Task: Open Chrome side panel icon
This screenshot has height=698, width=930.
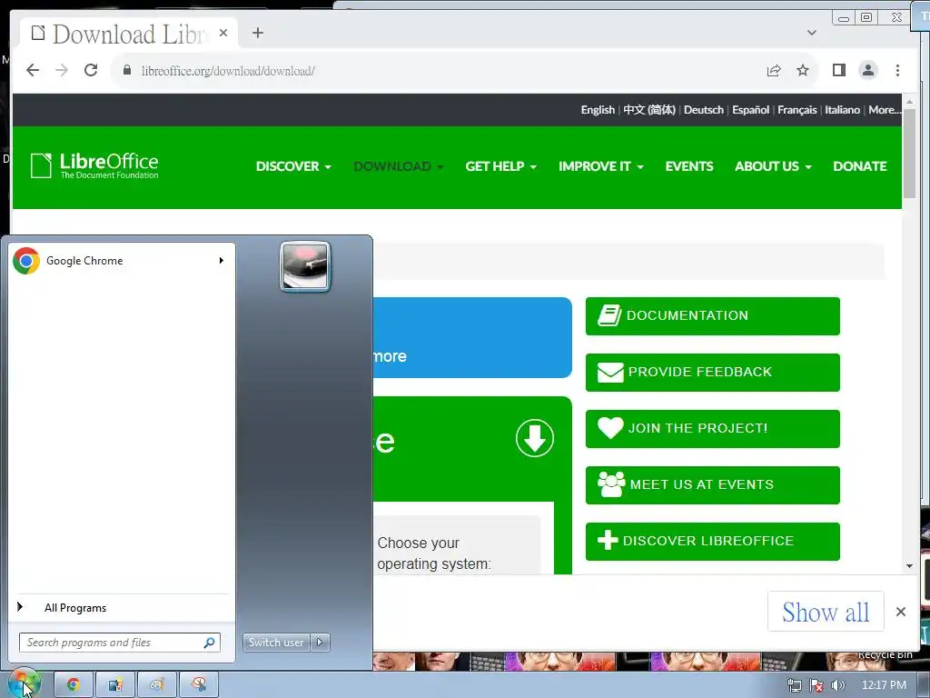Action: (838, 70)
